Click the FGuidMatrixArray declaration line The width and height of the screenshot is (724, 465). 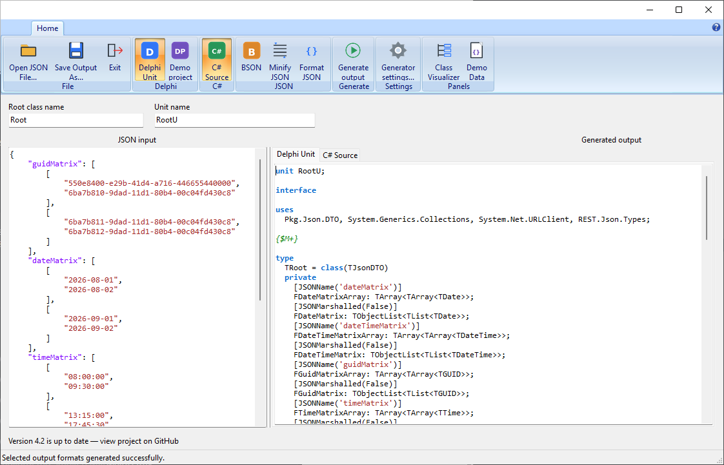pos(384,375)
